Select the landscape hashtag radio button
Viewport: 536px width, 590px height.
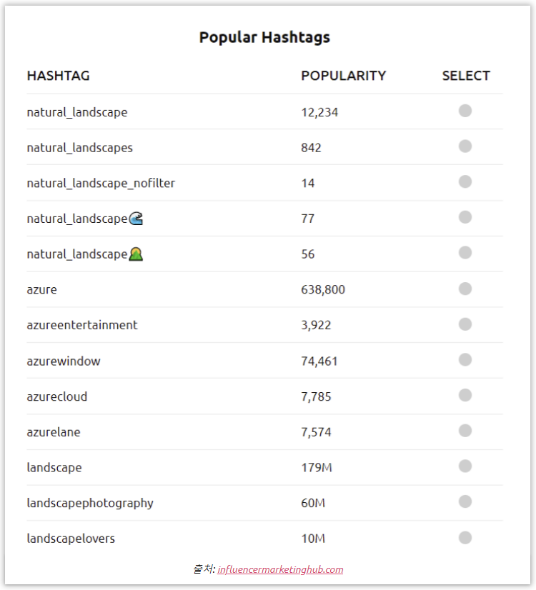click(465, 466)
